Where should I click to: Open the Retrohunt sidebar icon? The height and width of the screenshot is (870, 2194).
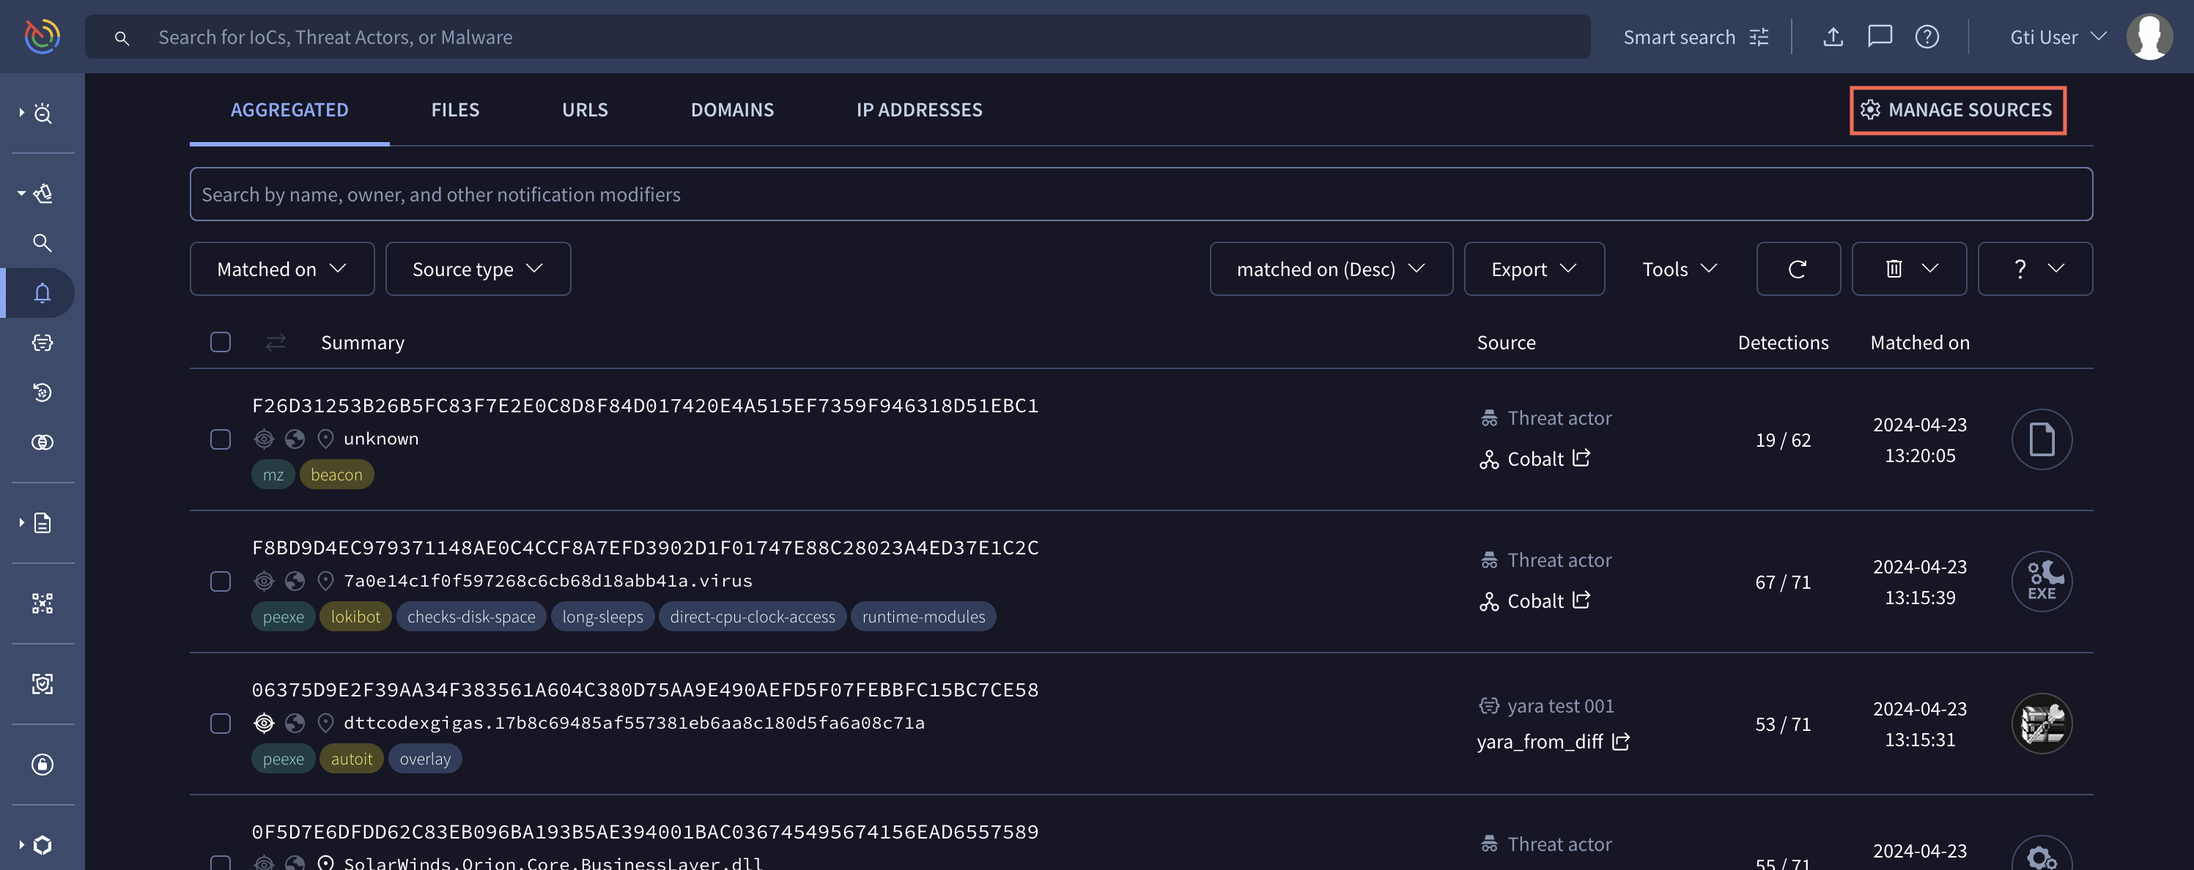[x=42, y=393]
